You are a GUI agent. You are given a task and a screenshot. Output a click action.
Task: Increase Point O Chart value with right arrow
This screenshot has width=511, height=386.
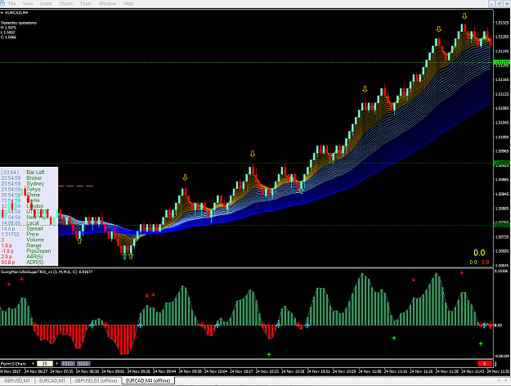click(x=56, y=363)
